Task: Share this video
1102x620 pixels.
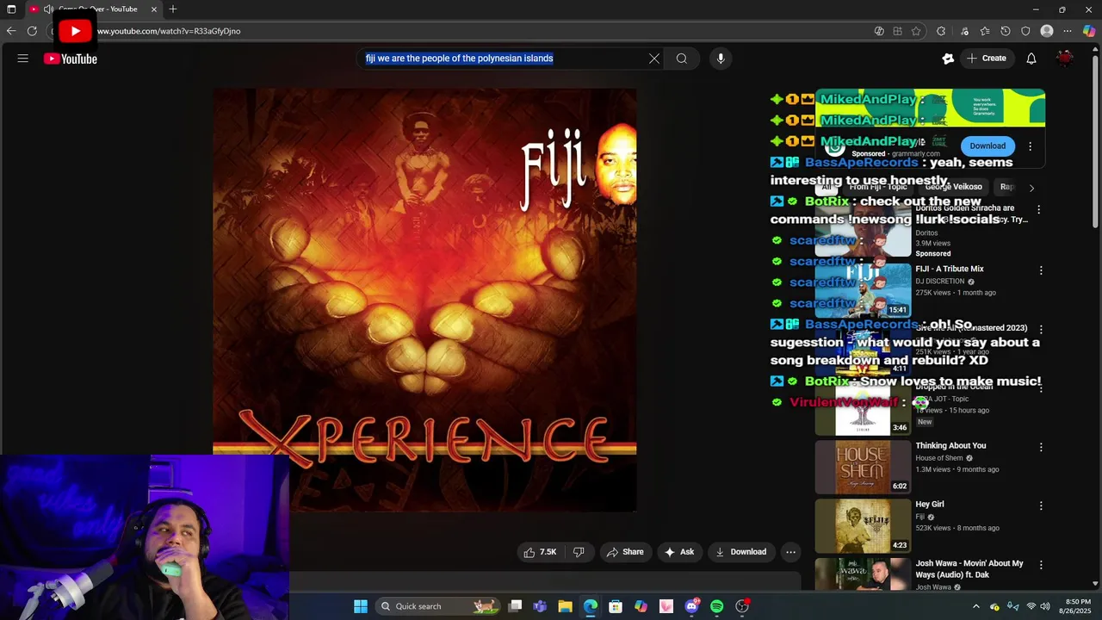Action: pyautogui.click(x=625, y=552)
